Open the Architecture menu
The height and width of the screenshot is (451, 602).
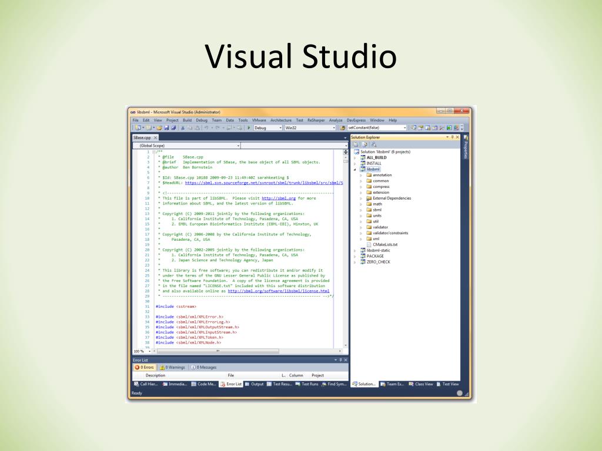(x=280, y=120)
